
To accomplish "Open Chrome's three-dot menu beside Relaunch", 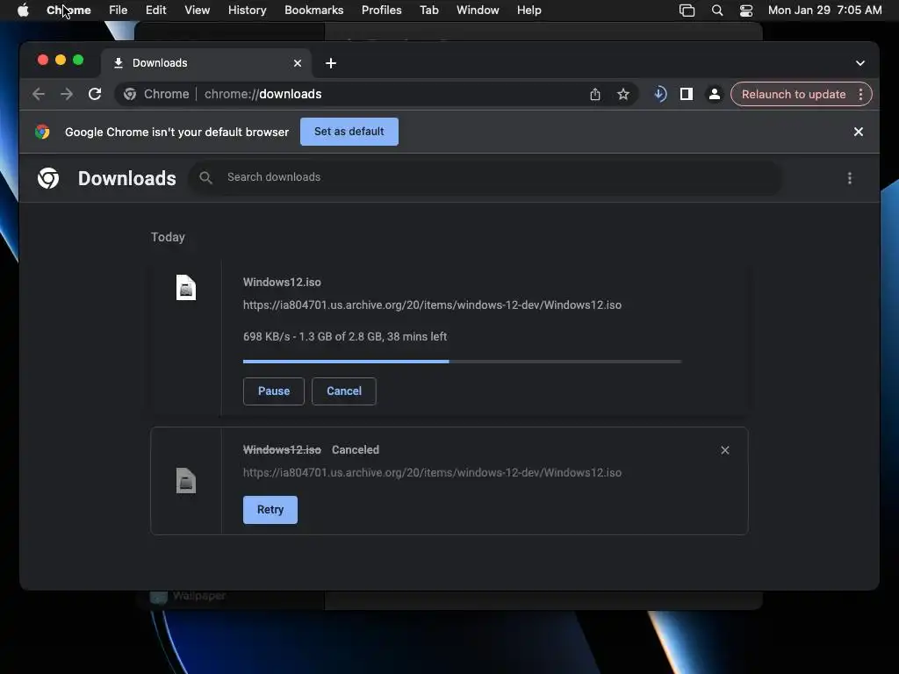I will click(860, 94).
